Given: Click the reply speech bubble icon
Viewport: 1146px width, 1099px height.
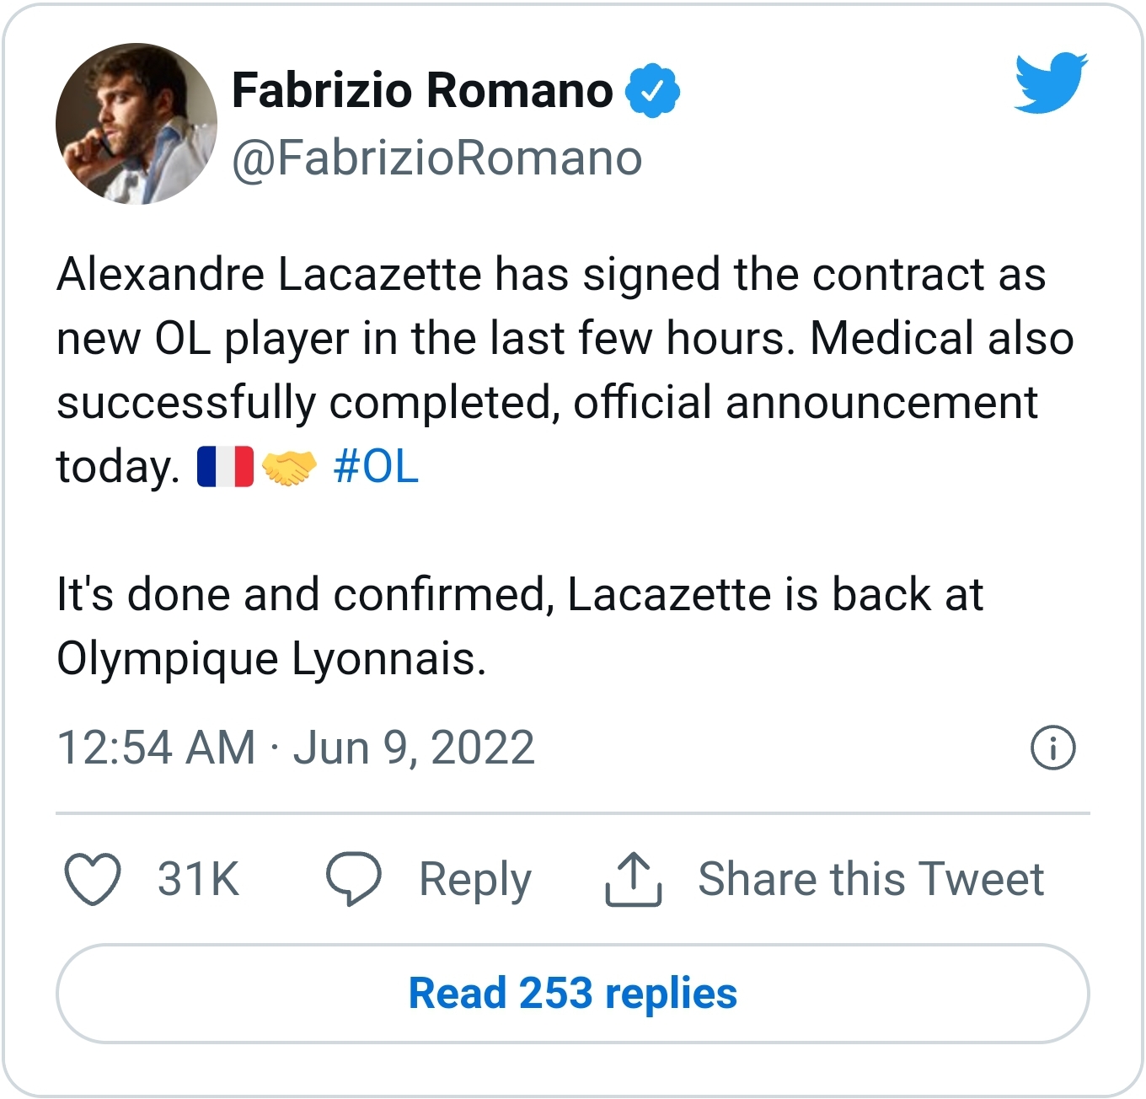Looking at the screenshot, I should click(354, 879).
